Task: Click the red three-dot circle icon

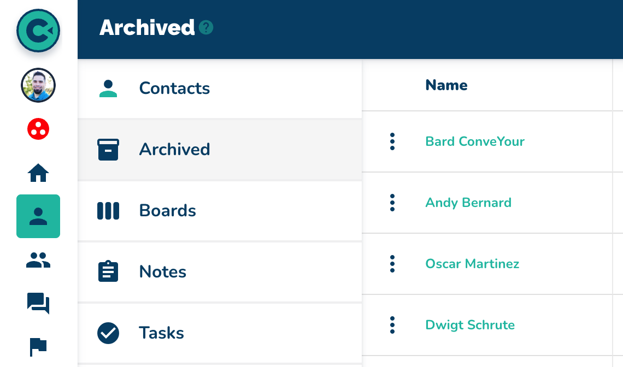Action: pyautogui.click(x=38, y=129)
